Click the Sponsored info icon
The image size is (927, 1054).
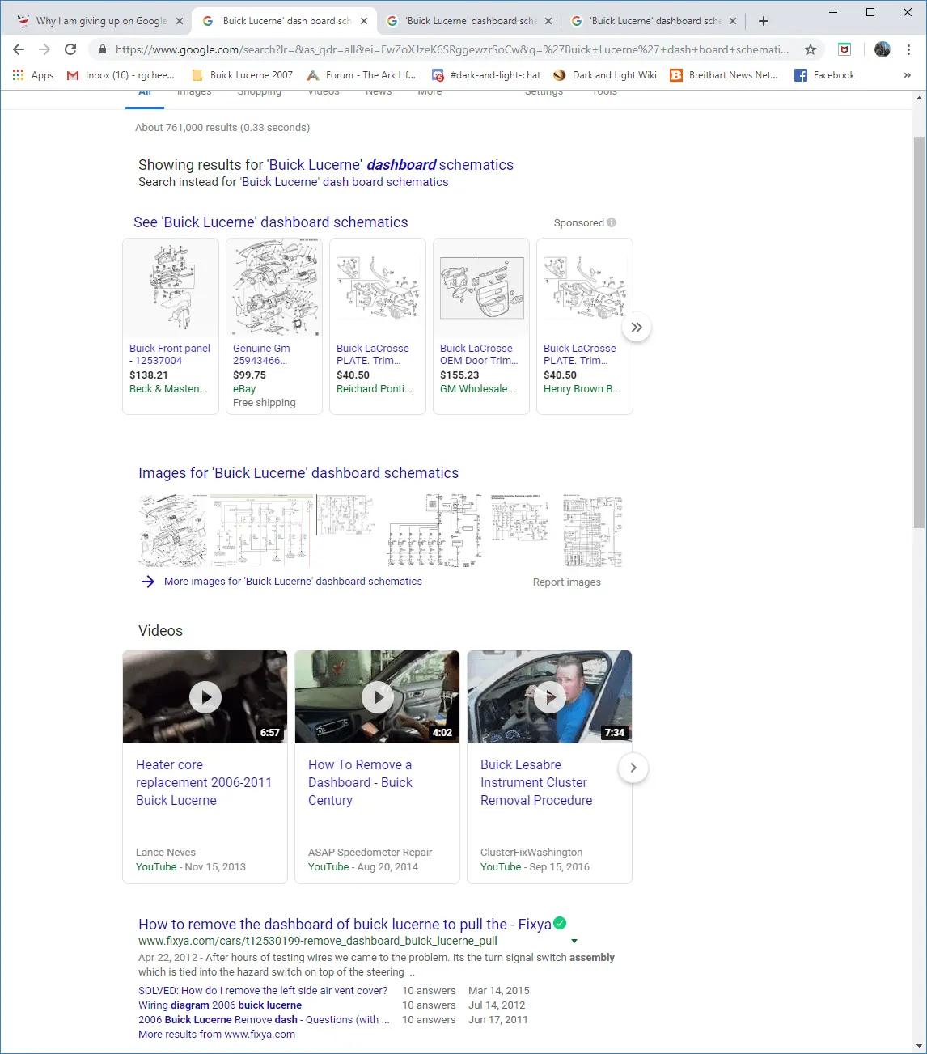pos(612,222)
